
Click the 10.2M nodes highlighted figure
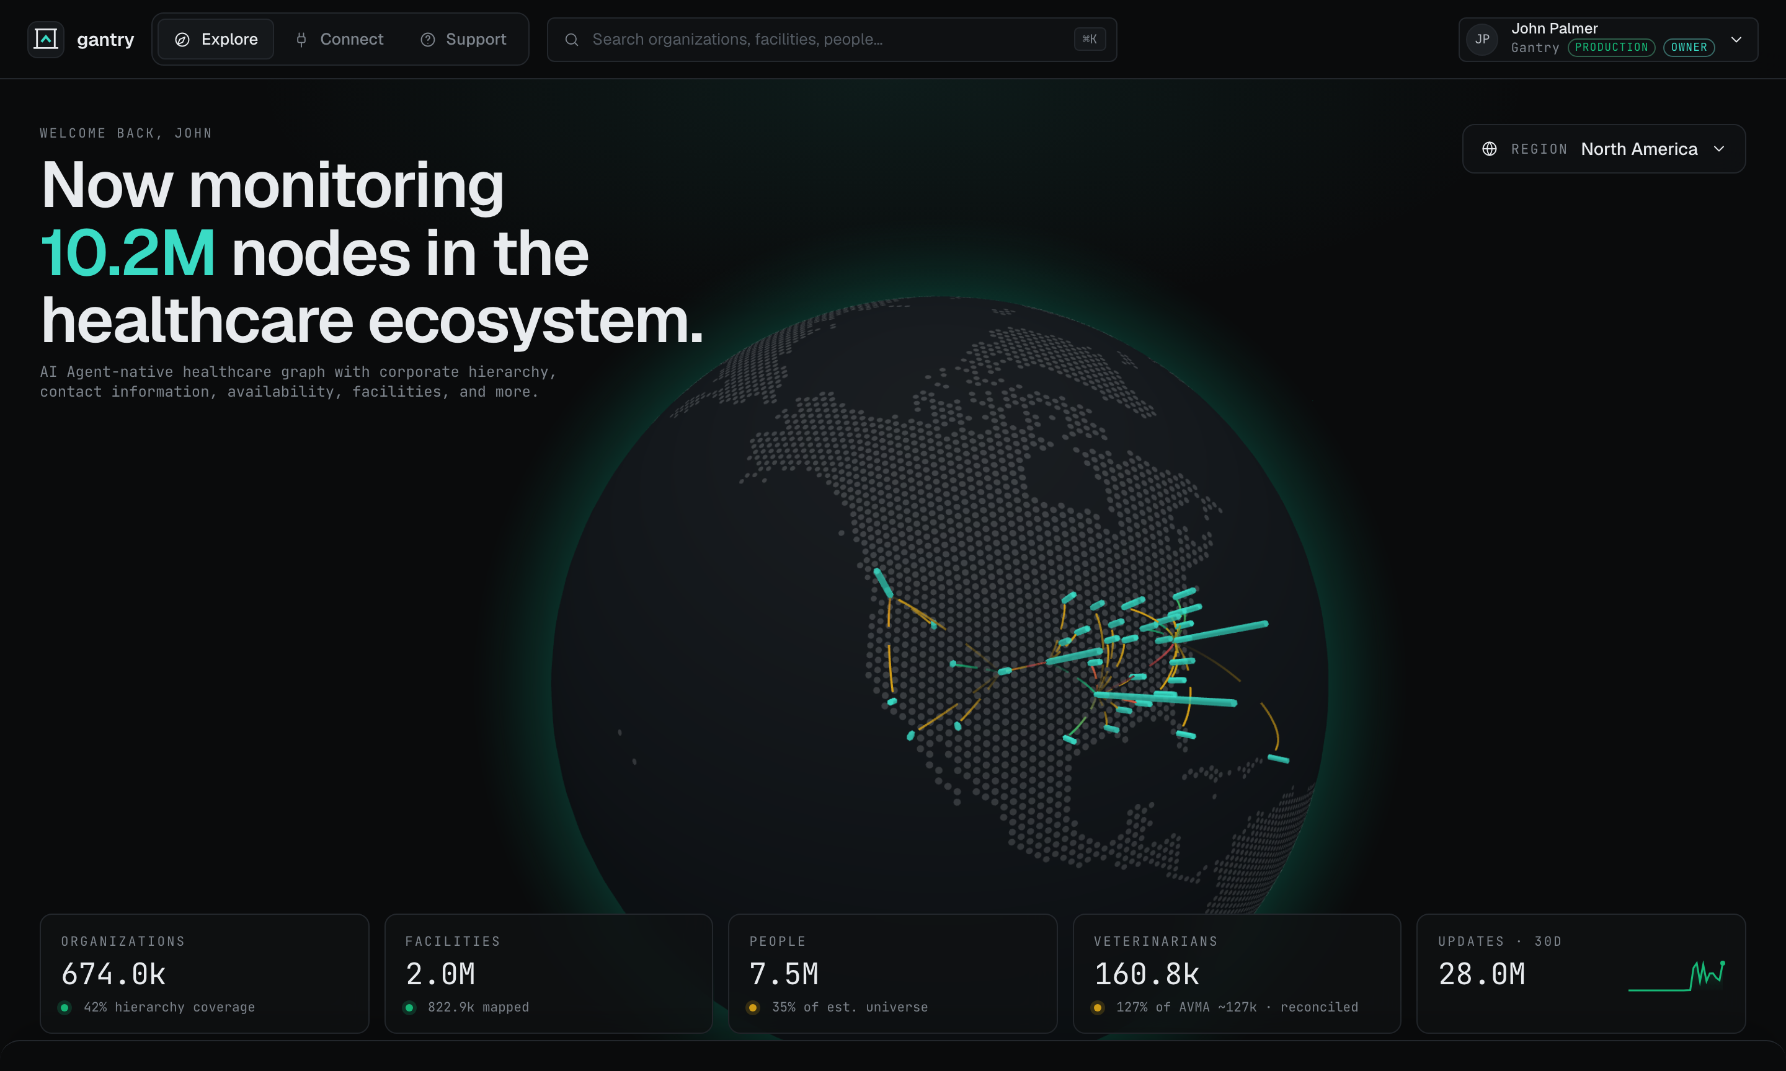pyautogui.click(x=128, y=253)
